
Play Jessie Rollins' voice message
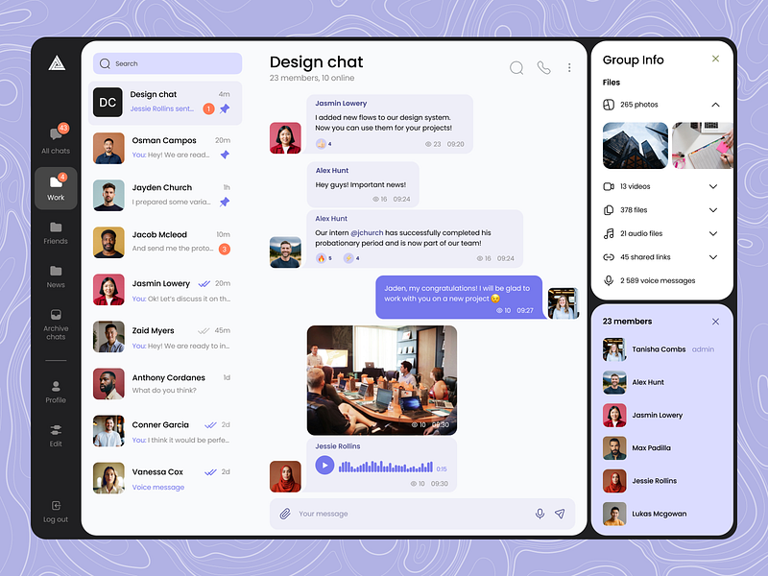(324, 465)
